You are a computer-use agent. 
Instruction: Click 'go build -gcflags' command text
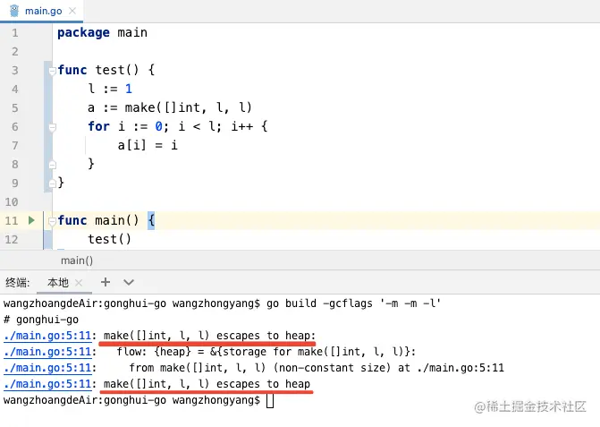point(319,303)
